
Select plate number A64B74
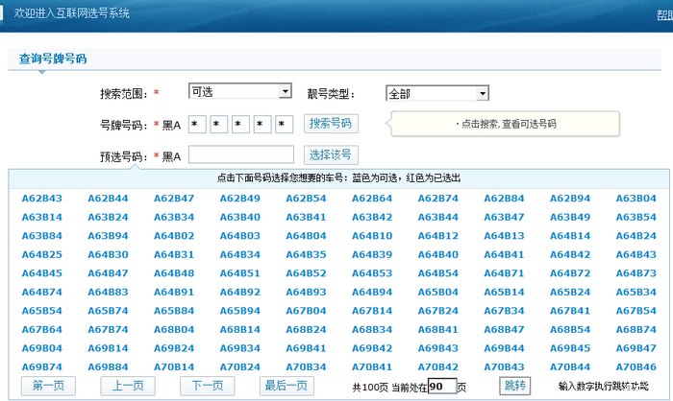[x=42, y=293]
